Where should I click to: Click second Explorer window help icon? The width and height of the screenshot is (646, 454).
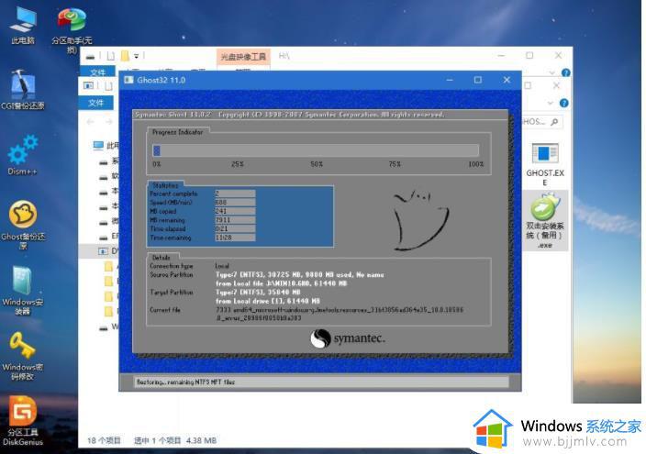click(x=564, y=103)
